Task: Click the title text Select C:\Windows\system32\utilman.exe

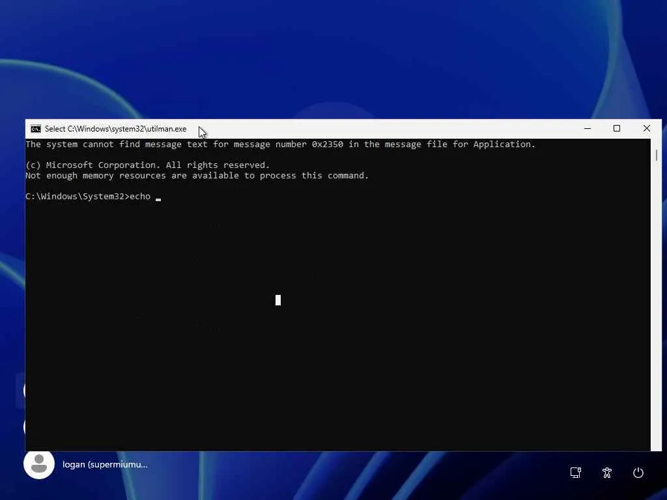Action: coord(116,129)
